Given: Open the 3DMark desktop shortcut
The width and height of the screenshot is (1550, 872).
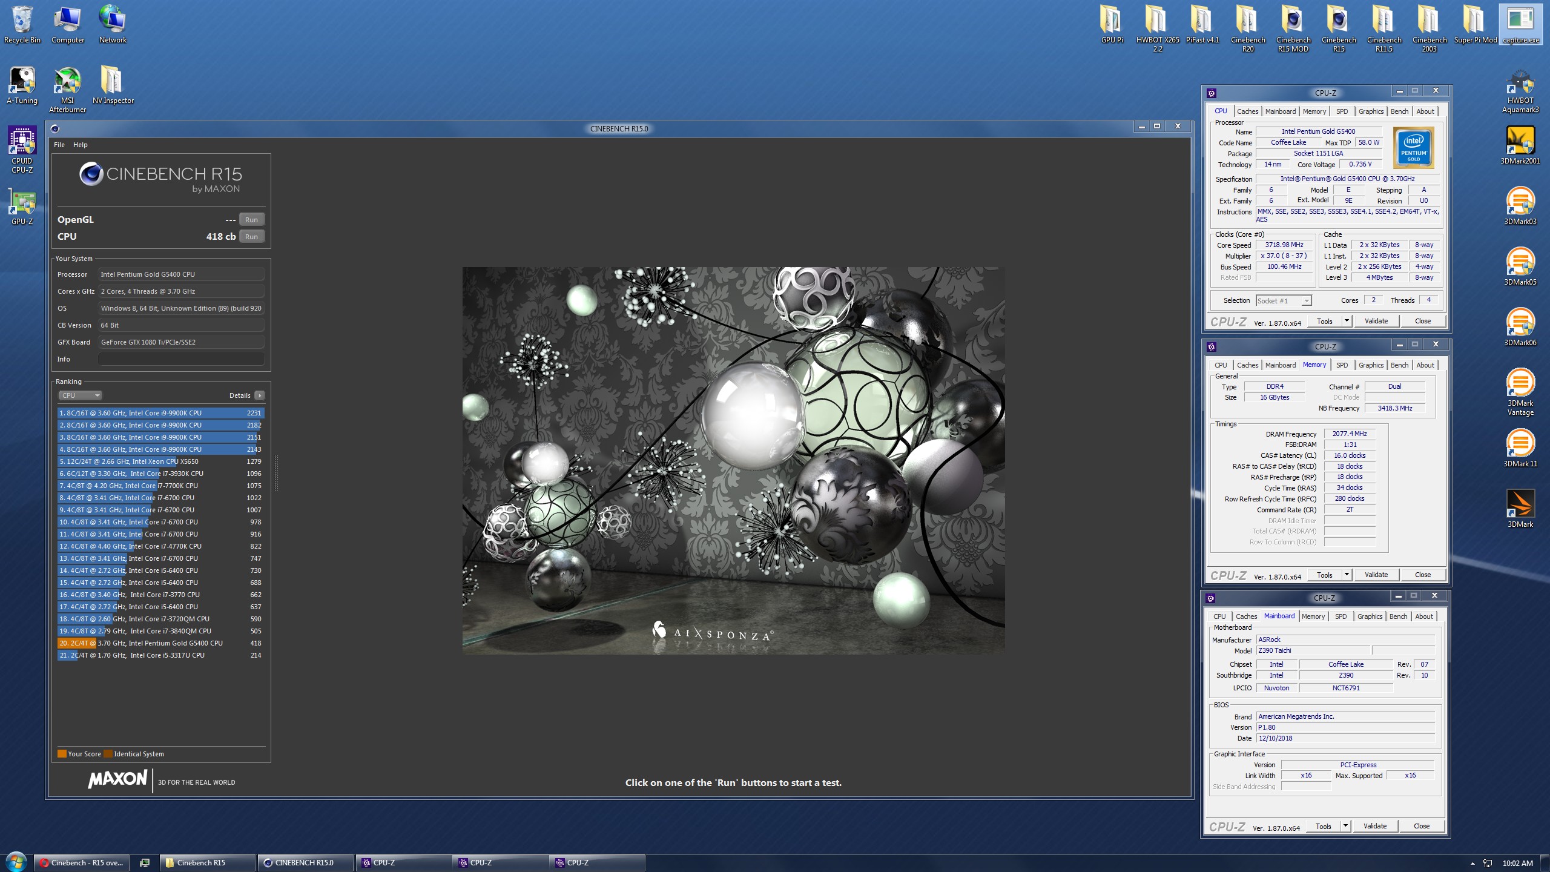Looking at the screenshot, I should [1520, 509].
